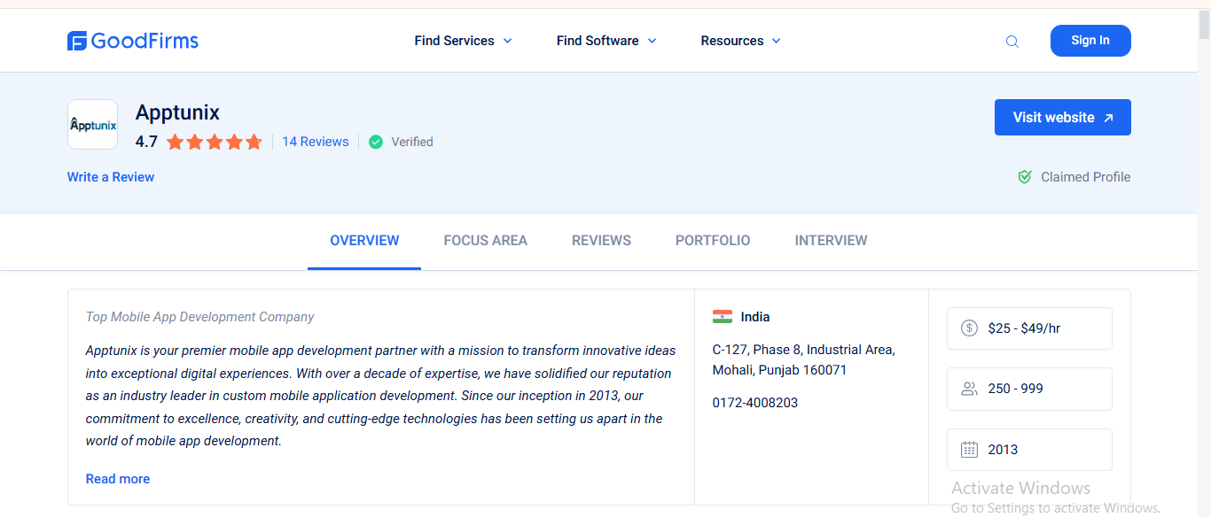Click the Read more link
Screen dimensions: 1211x517
point(118,479)
